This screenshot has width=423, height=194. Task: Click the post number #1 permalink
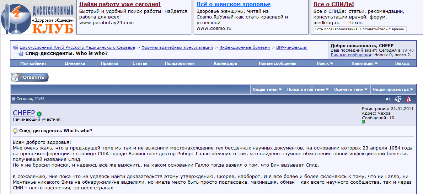(x=389, y=99)
